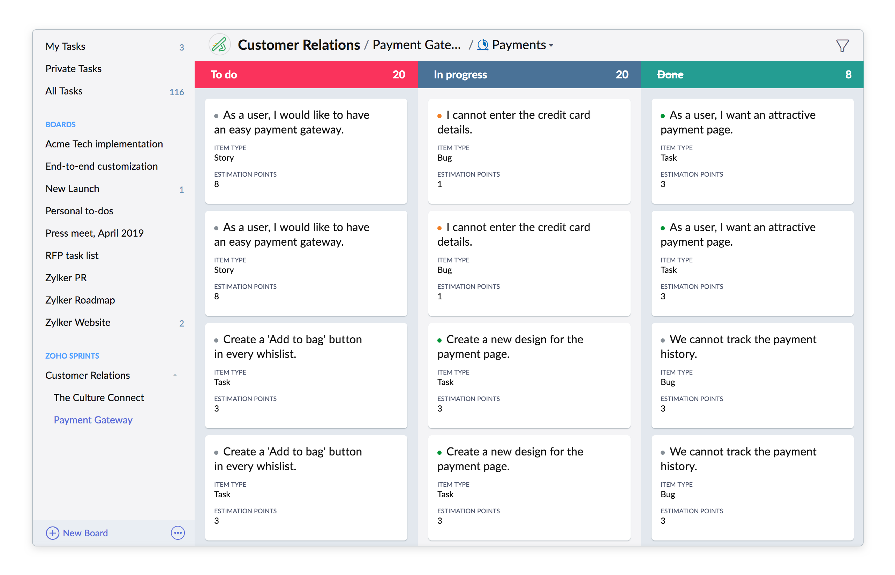Open the Zylker Roadmap board

click(x=80, y=300)
